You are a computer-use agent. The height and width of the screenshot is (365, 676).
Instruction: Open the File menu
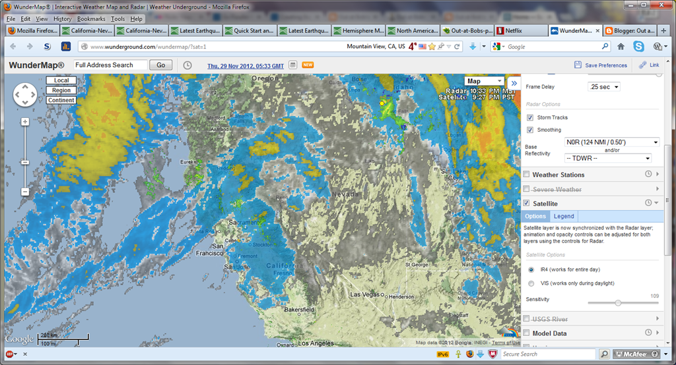point(11,19)
